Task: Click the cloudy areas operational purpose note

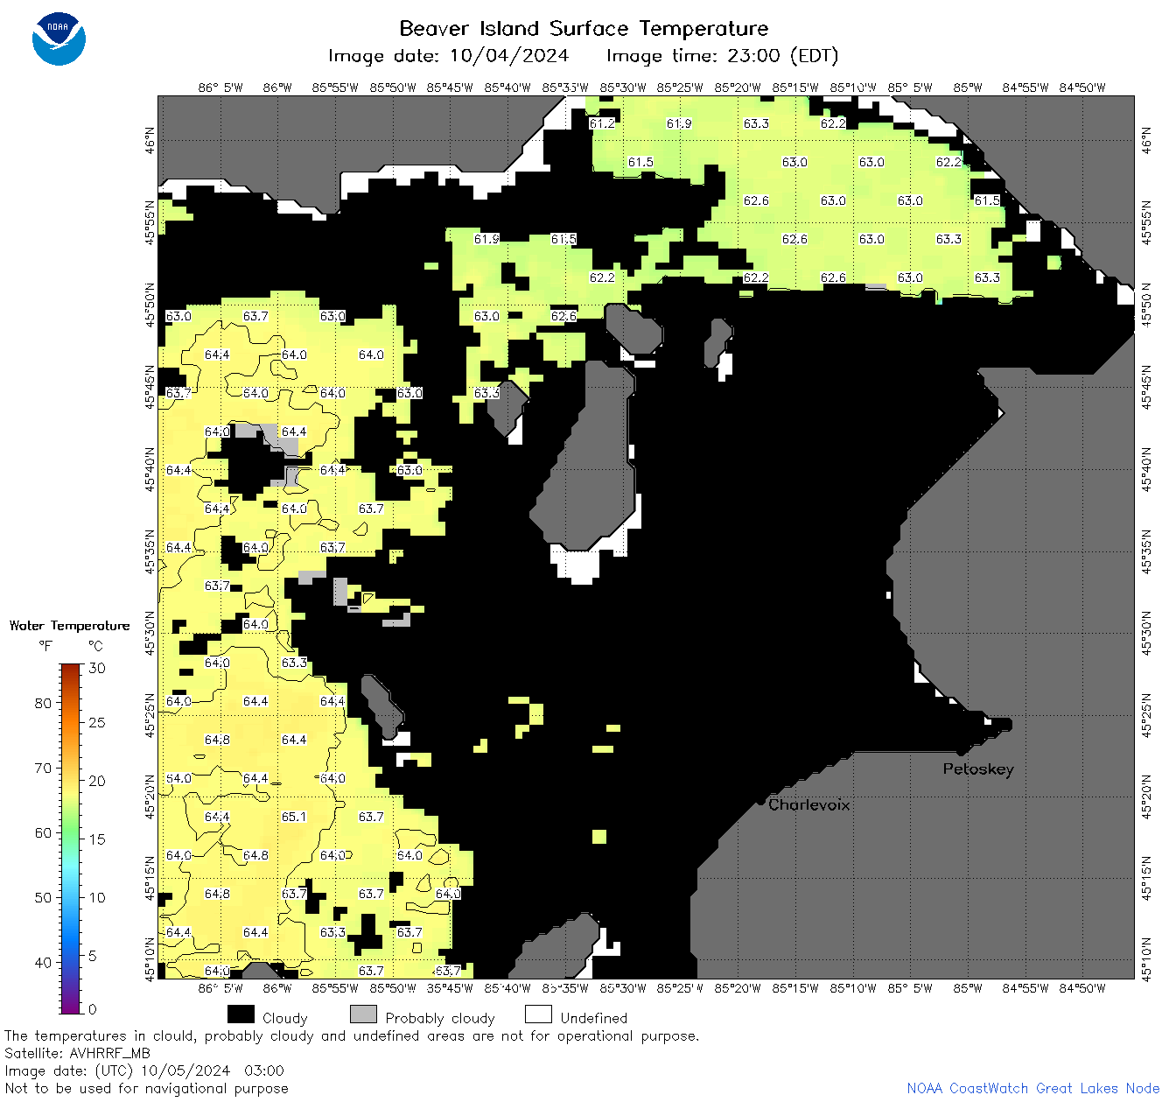Action: [x=352, y=1035]
